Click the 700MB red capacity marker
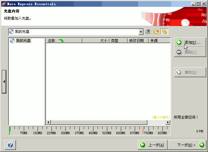This screenshot has width=208, height=152. (x=143, y=130)
